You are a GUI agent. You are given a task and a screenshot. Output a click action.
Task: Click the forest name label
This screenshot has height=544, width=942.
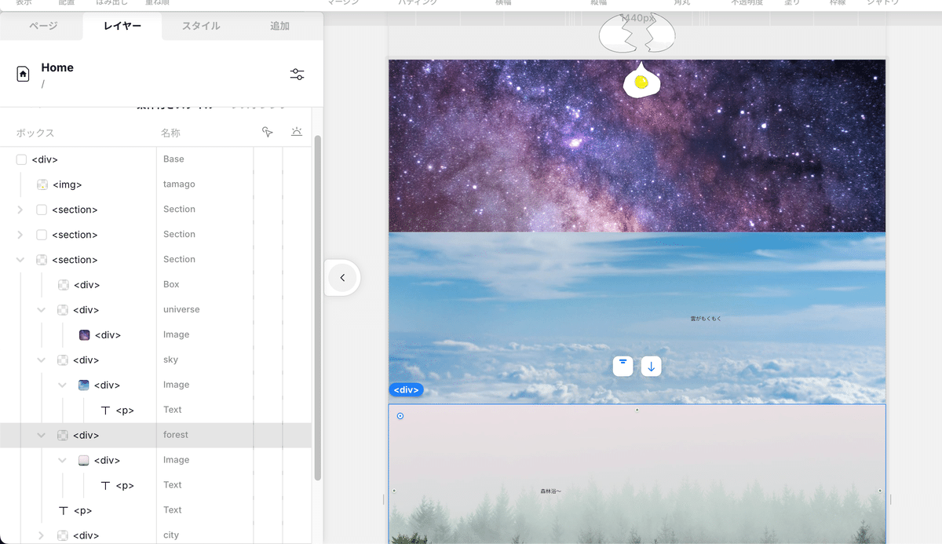176,434
